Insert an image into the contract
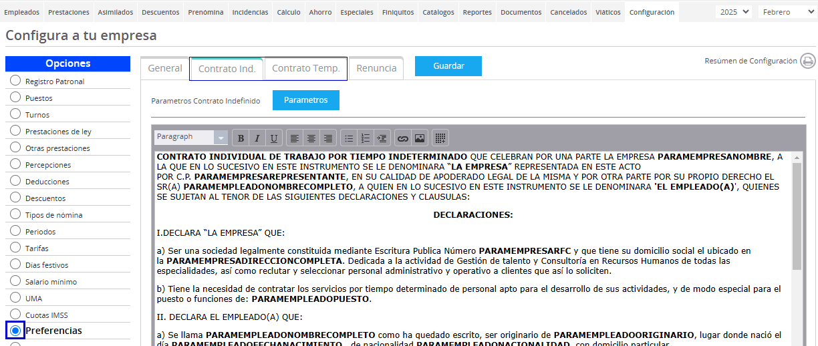The height and width of the screenshot is (346, 818). pos(419,138)
